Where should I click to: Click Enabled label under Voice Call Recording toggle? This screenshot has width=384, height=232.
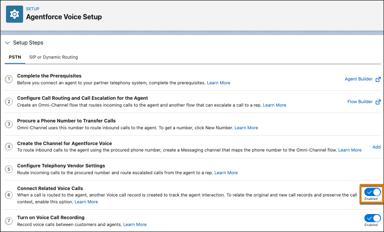371,225
